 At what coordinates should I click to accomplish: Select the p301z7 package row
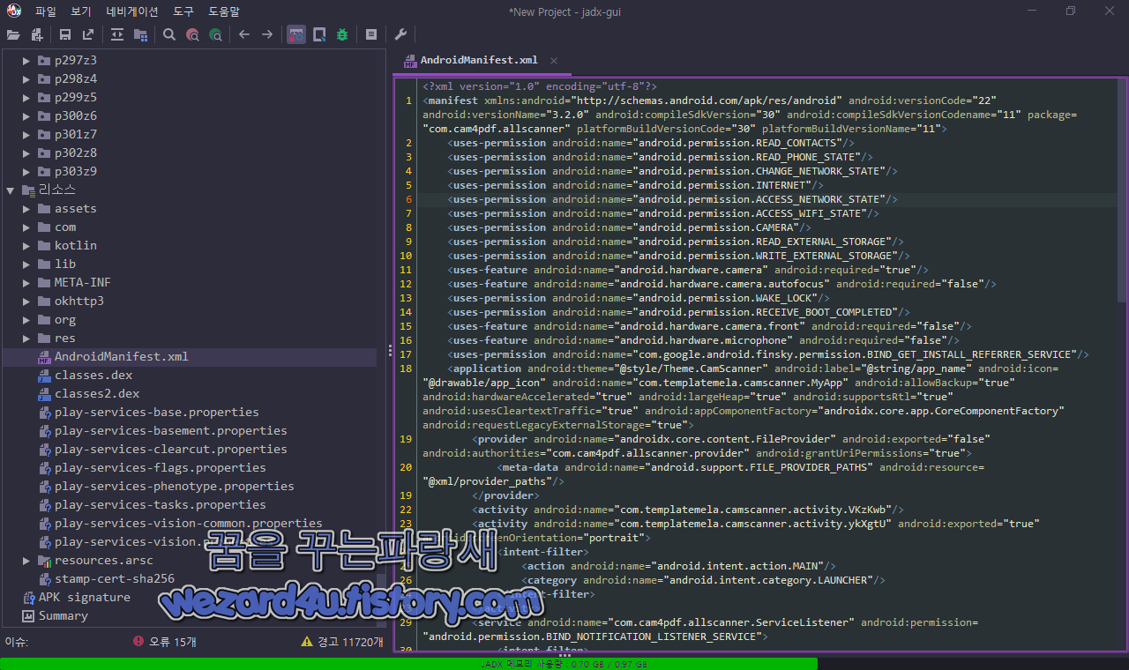tap(190, 134)
